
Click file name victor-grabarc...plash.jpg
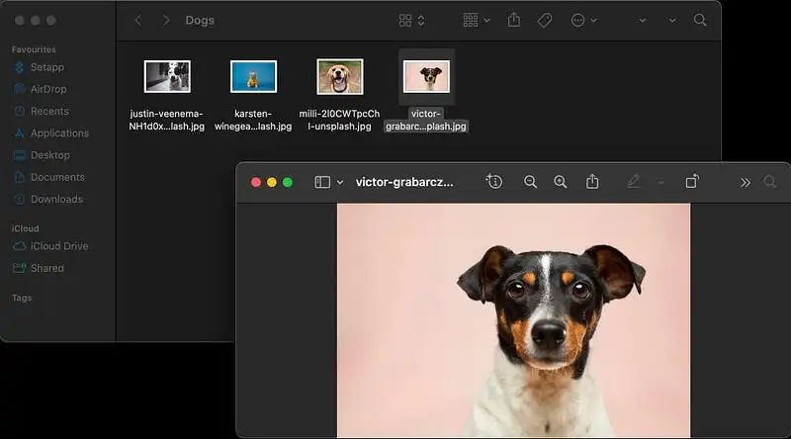point(426,120)
